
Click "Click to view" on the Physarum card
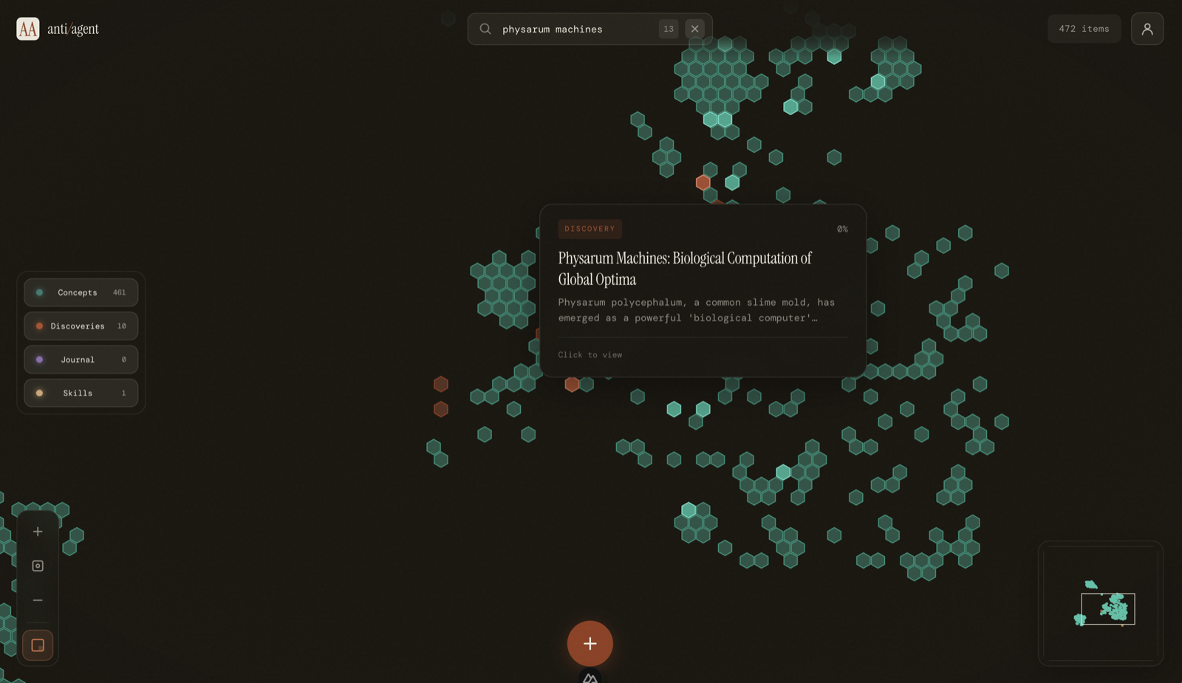pos(590,354)
